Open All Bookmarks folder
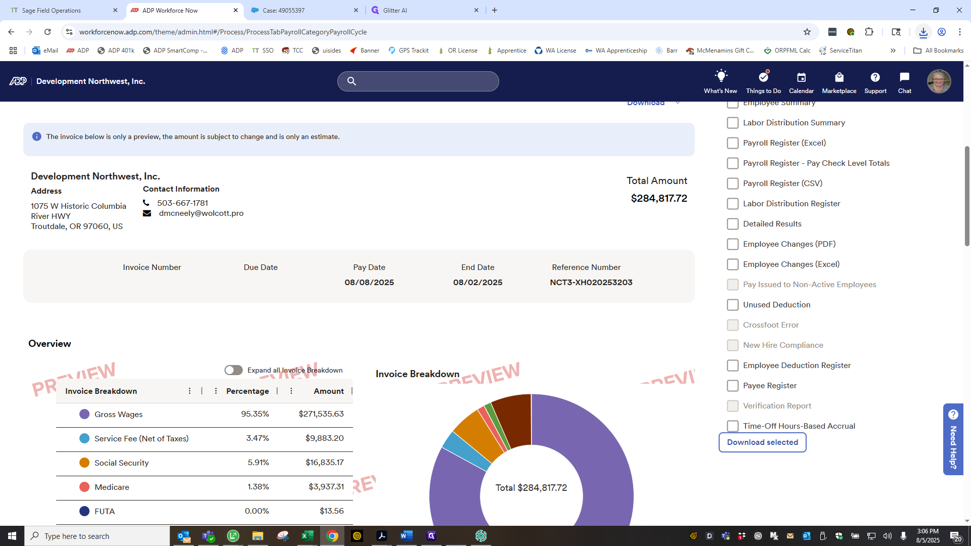 click(x=939, y=51)
